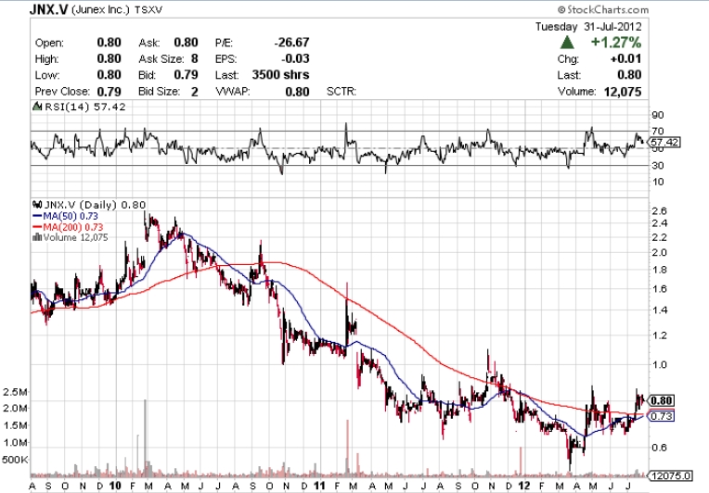This screenshot has height=493, width=709.
Task: Click the 0.6 price axis label
Action: tap(660, 448)
